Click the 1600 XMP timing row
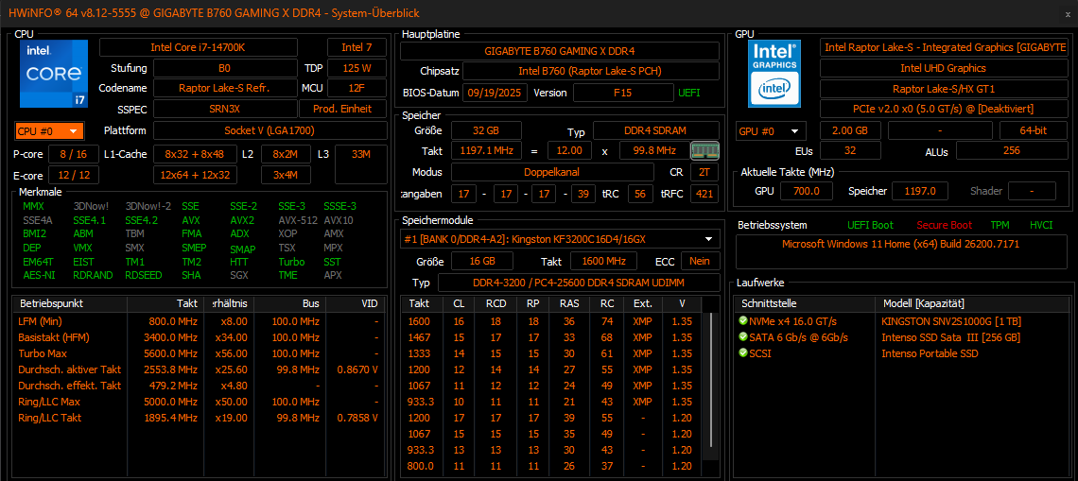This screenshot has height=481, width=1078. [x=552, y=321]
